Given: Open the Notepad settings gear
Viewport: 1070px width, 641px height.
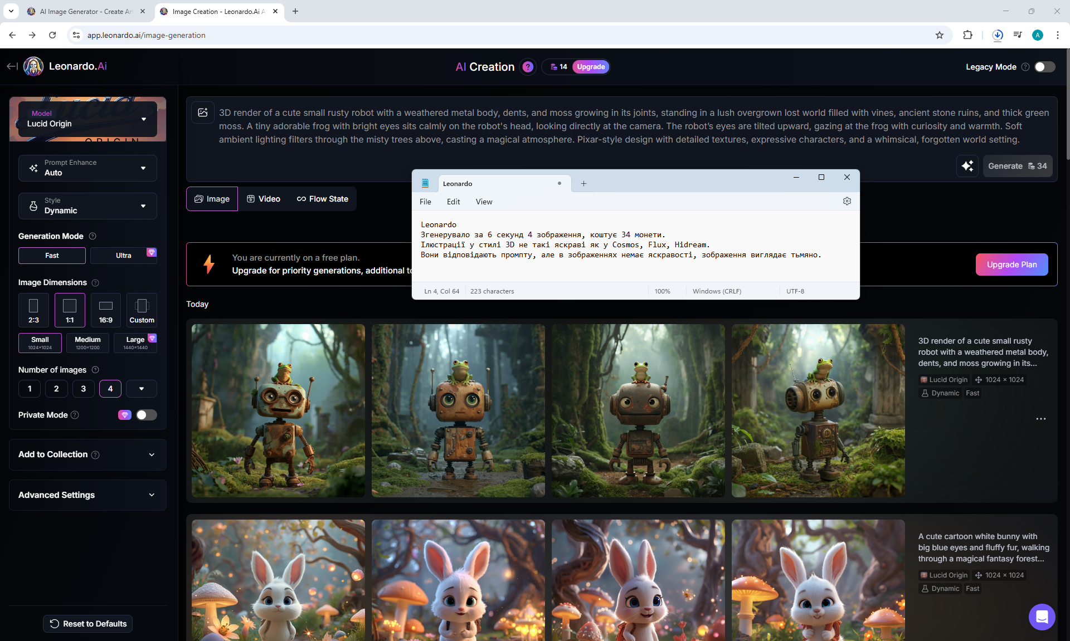Looking at the screenshot, I should pos(847,201).
